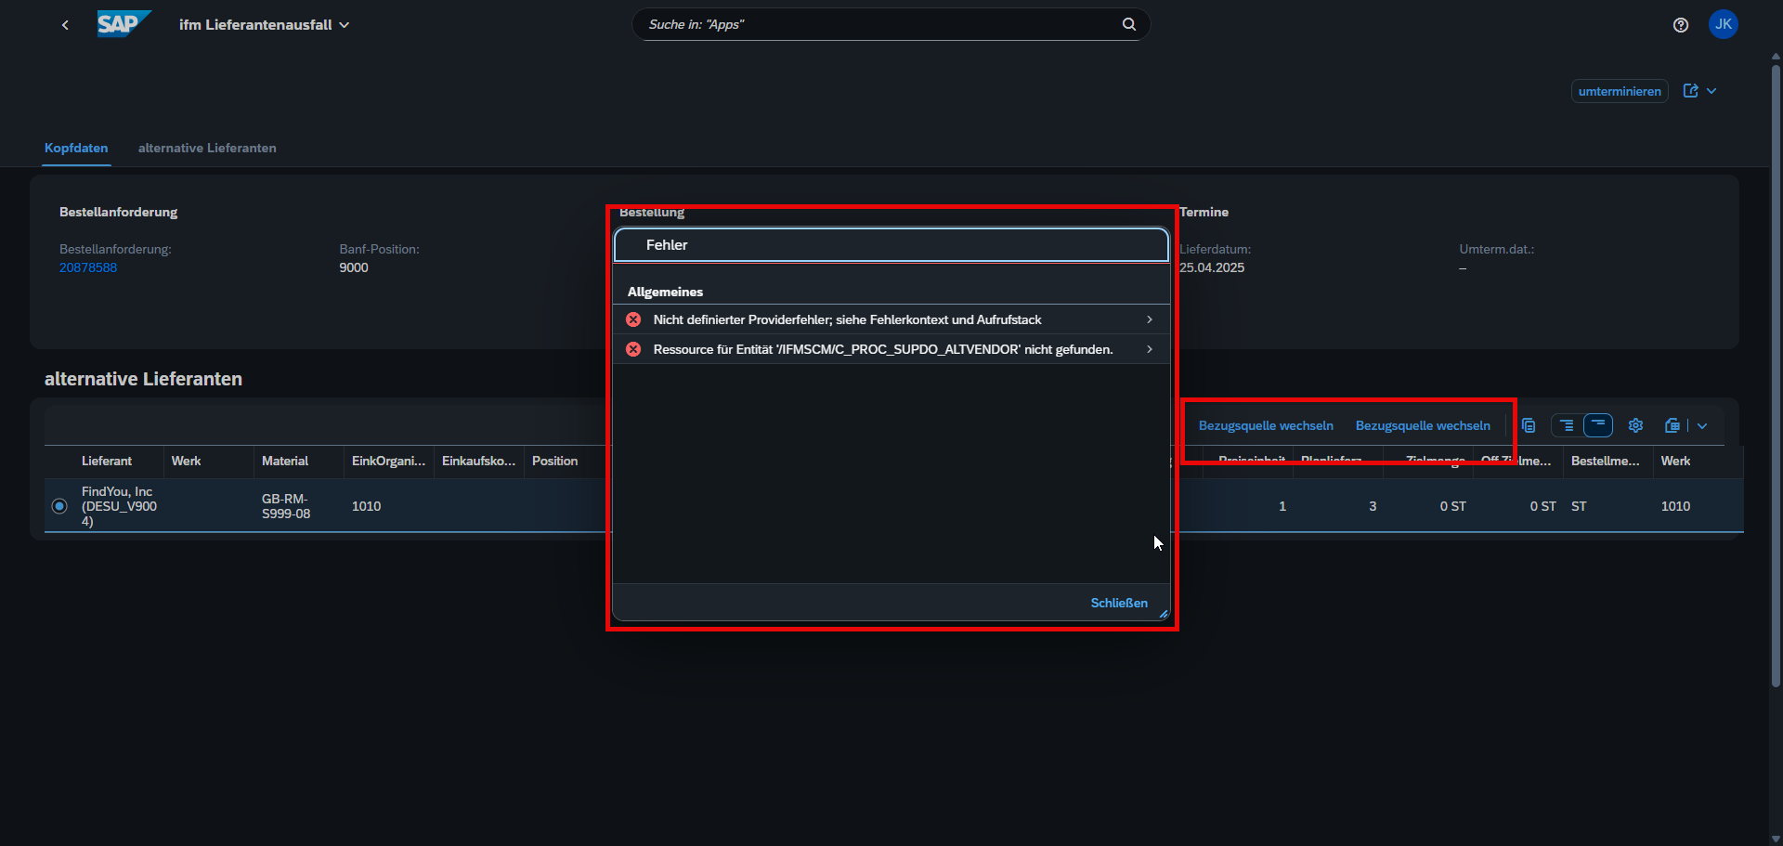
Task: Go back using the back arrow
Action: pos(65,25)
